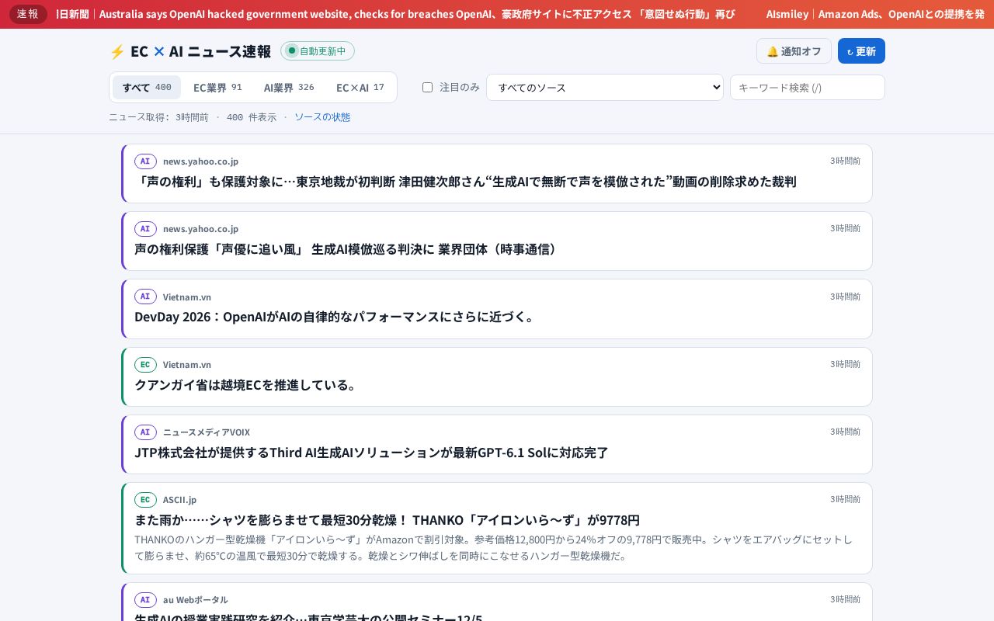Viewport: 994px width, 621px height.
Task: Open the 声の権利保護「声優に追い風」 headline
Action: [347, 248]
